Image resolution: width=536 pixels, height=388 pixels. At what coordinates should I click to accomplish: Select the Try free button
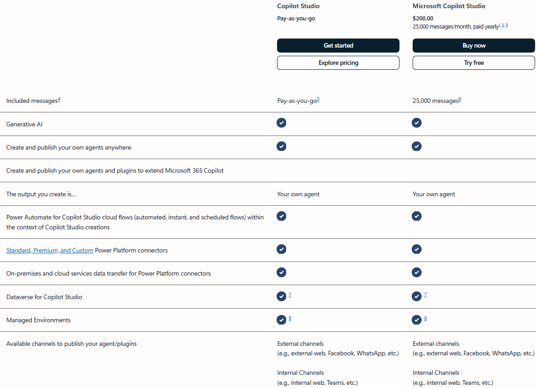(473, 63)
